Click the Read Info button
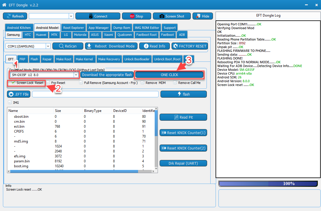Screen dimensions: 321x211 click(x=154, y=46)
